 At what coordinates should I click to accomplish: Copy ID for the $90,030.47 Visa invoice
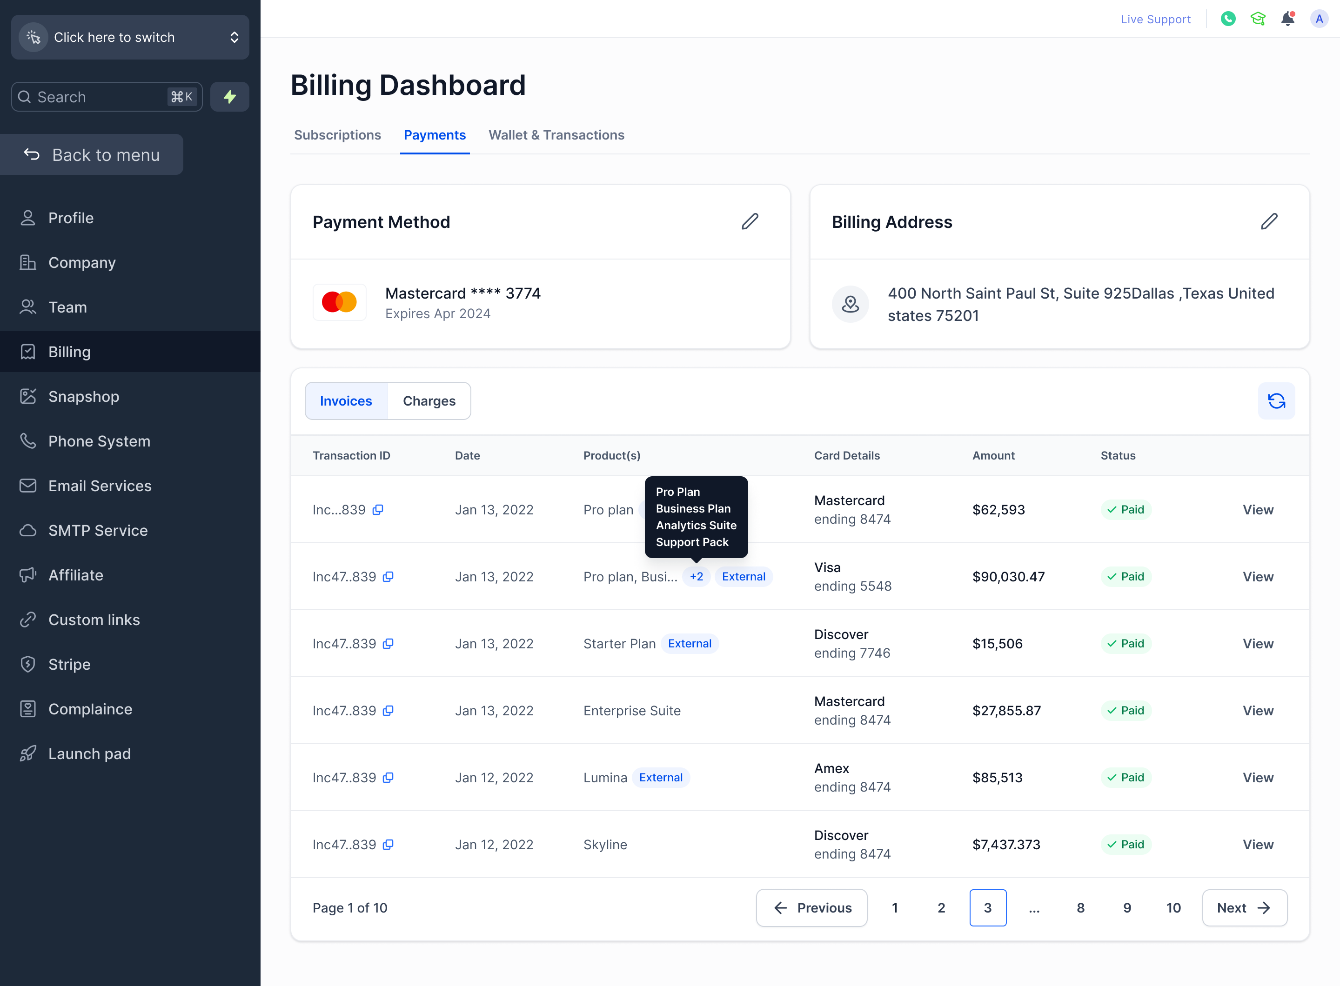(x=388, y=577)
